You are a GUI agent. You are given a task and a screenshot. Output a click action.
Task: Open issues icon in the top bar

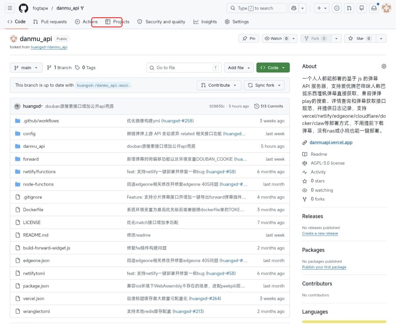[x=337, y=8]
